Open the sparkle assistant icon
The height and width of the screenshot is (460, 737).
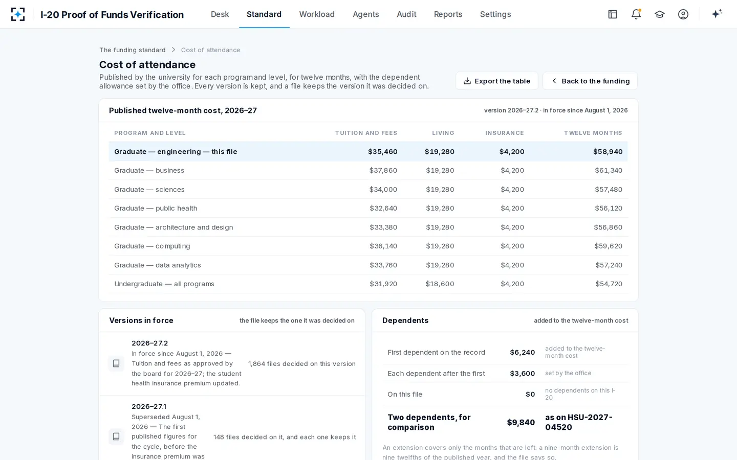717,14
